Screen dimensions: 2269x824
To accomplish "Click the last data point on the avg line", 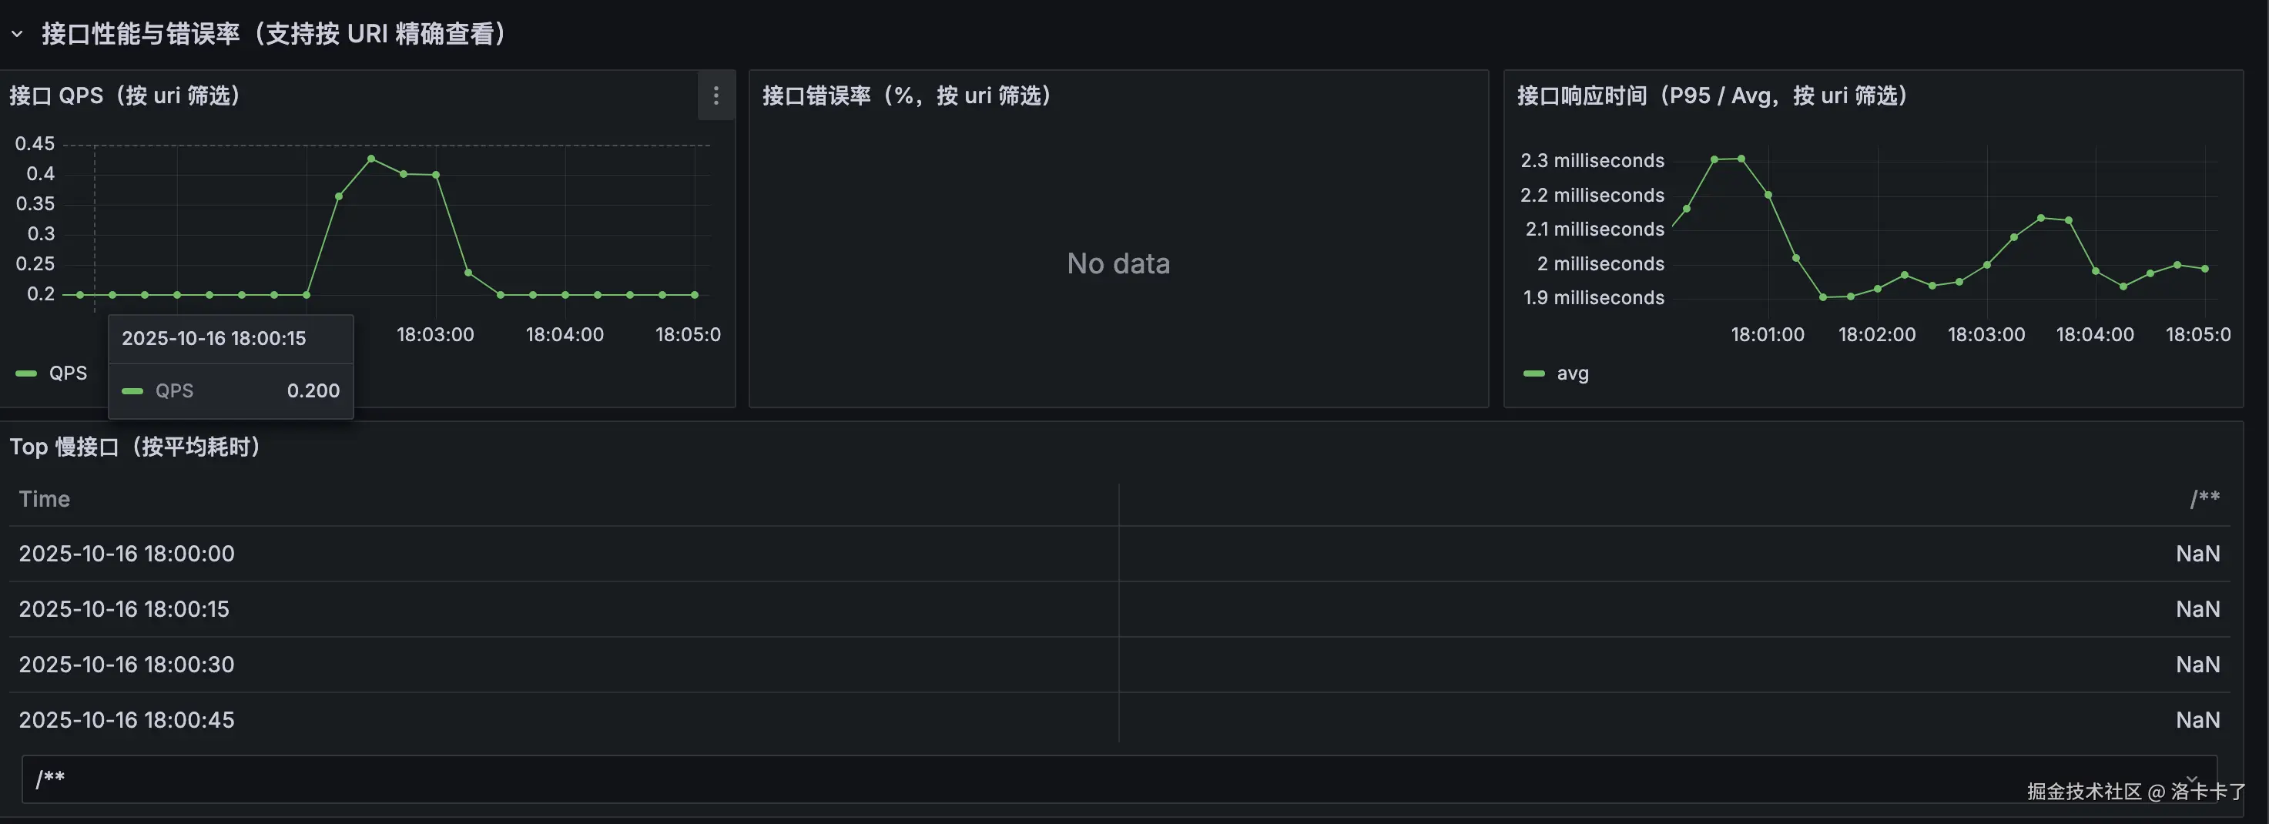I will coord(2205,269).
